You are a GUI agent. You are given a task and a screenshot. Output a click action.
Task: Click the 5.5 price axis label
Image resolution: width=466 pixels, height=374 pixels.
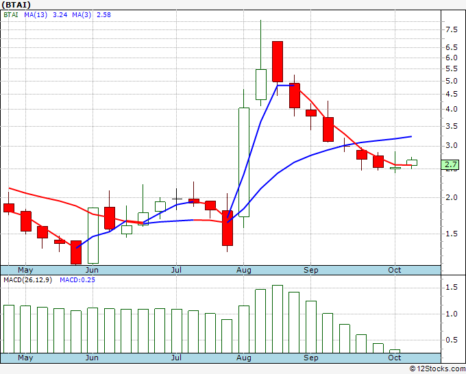[x=452, y=69]
